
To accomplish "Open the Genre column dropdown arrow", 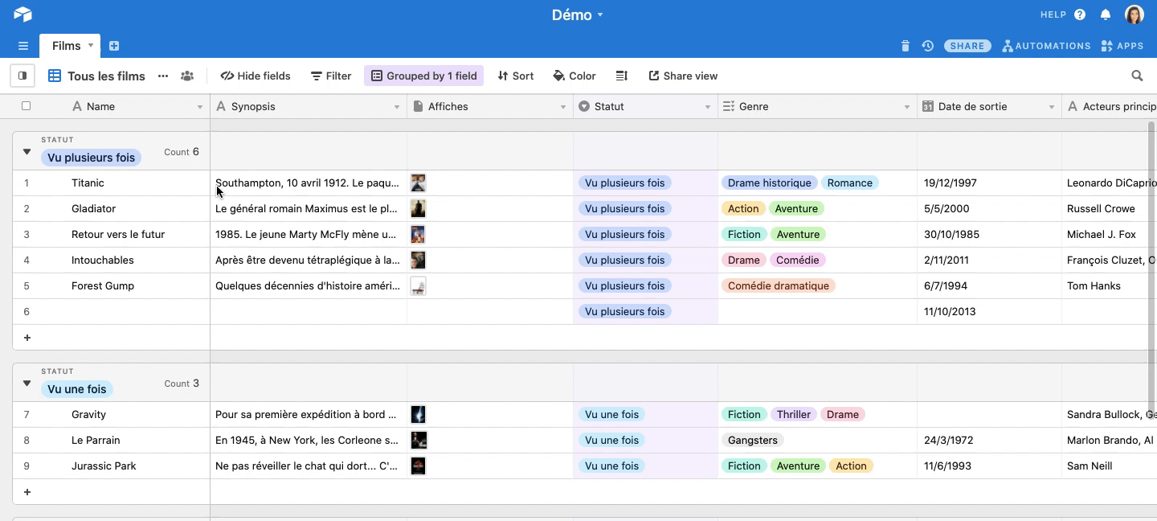I will pyautogui.click(x=907, y=107).
